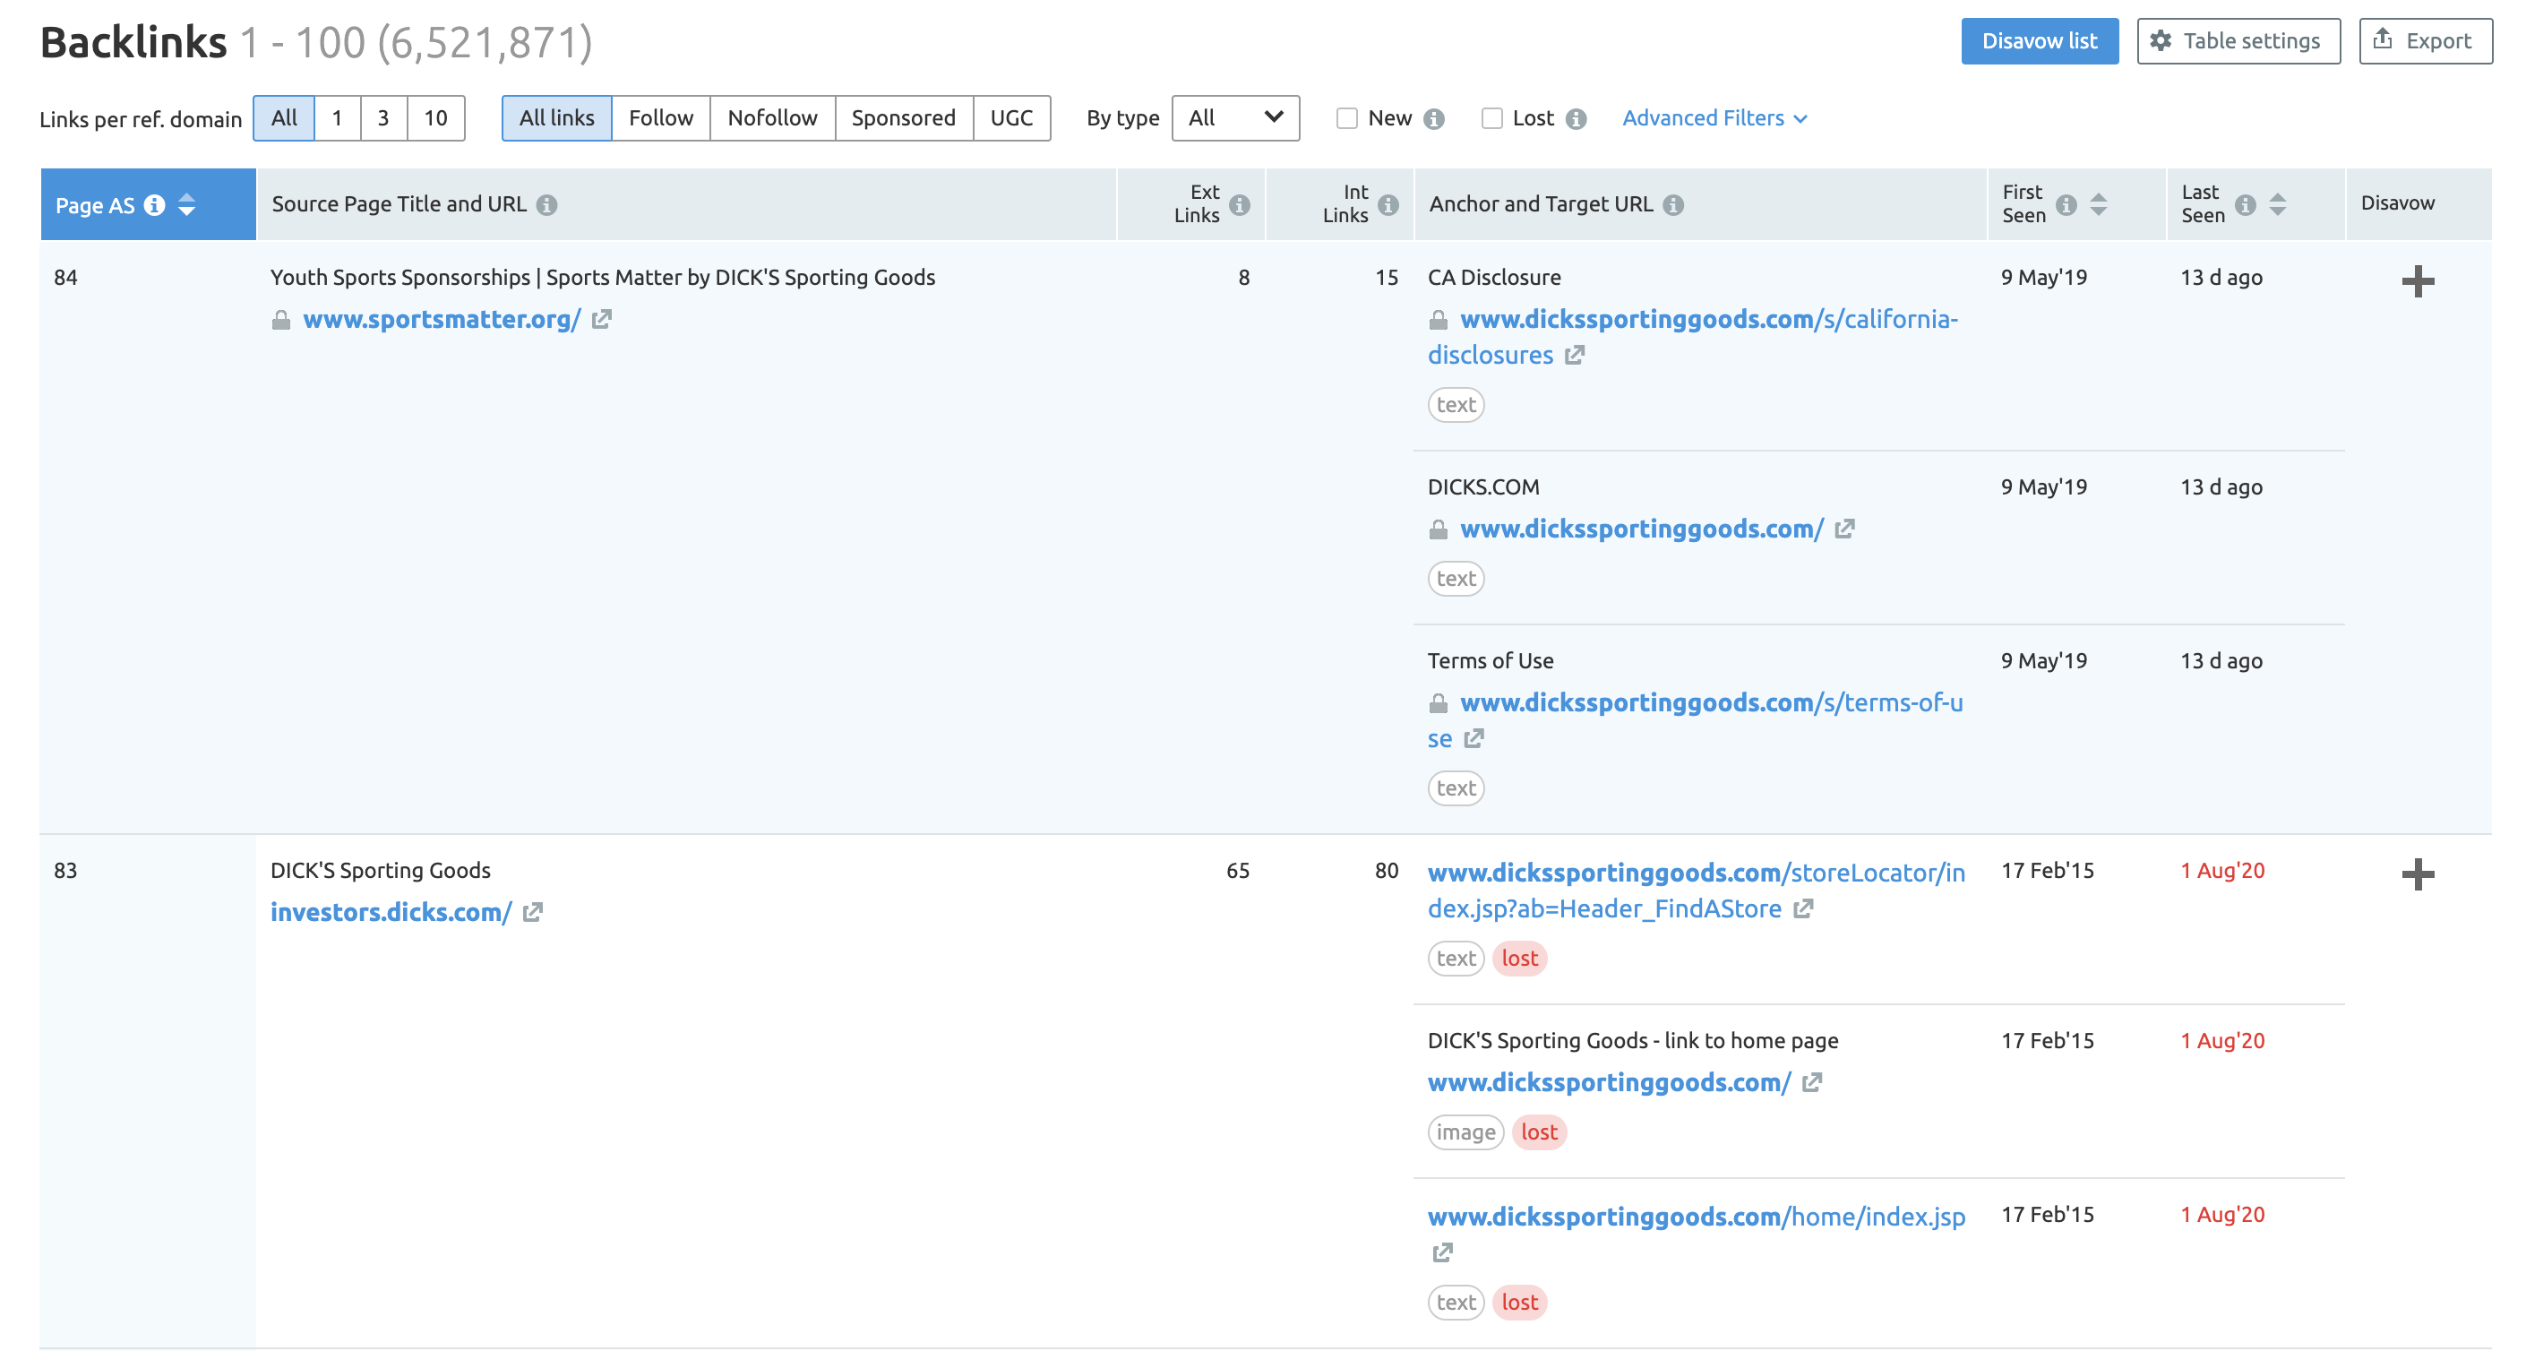Toggle the New checkbox filter

1348,116
